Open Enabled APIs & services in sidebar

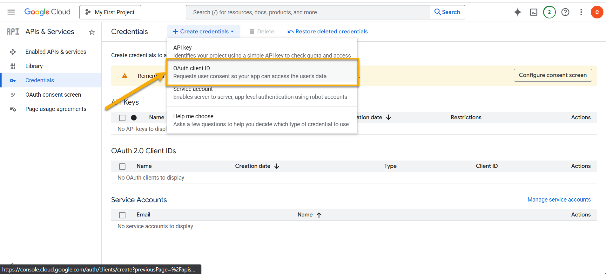[51, 52]
